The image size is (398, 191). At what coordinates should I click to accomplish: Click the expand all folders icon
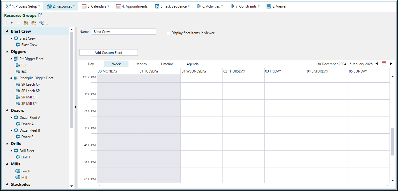click(x=34, y=23)
